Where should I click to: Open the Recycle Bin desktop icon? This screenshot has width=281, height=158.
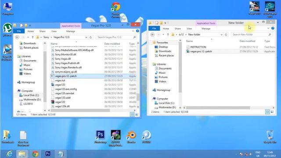coord(270,136)
